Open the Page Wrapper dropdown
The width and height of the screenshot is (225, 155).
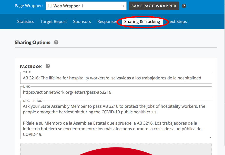coord(86,6)
